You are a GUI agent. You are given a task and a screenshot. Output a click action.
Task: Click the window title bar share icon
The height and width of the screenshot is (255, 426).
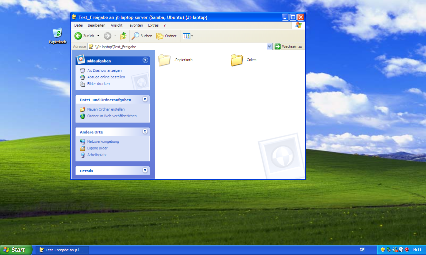pos(75,17)
